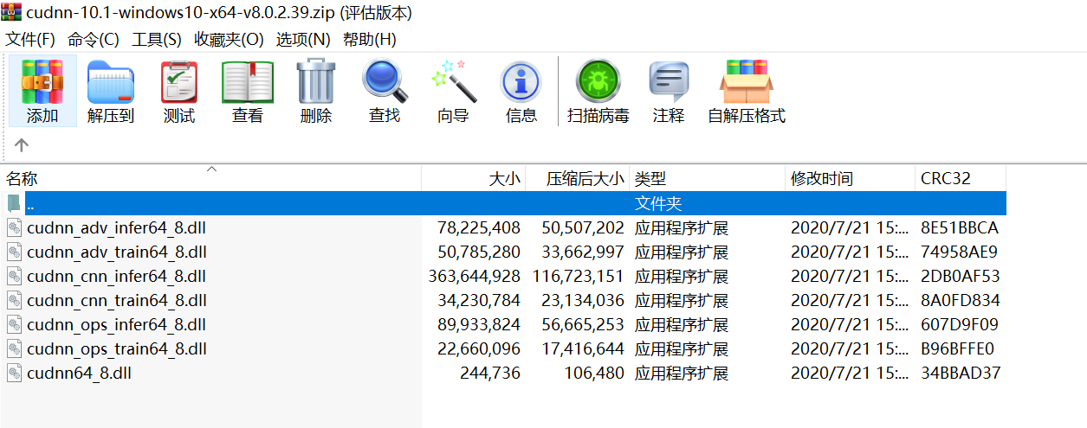This screenshot has height=428, width=1087.
Task: Sort by 名称 column header
Action: point(210,179)
